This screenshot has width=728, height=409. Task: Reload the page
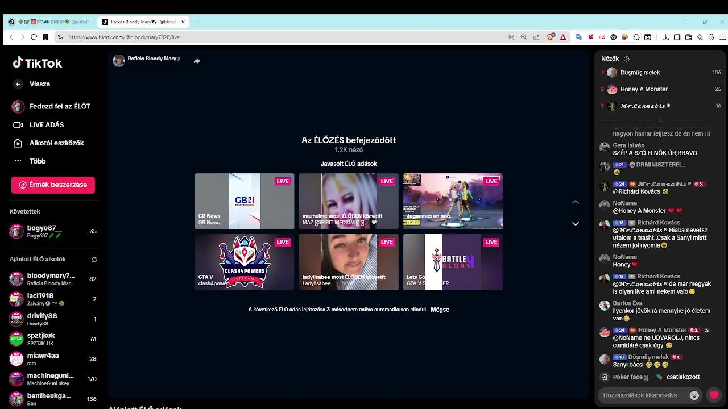tap(34, 37)
